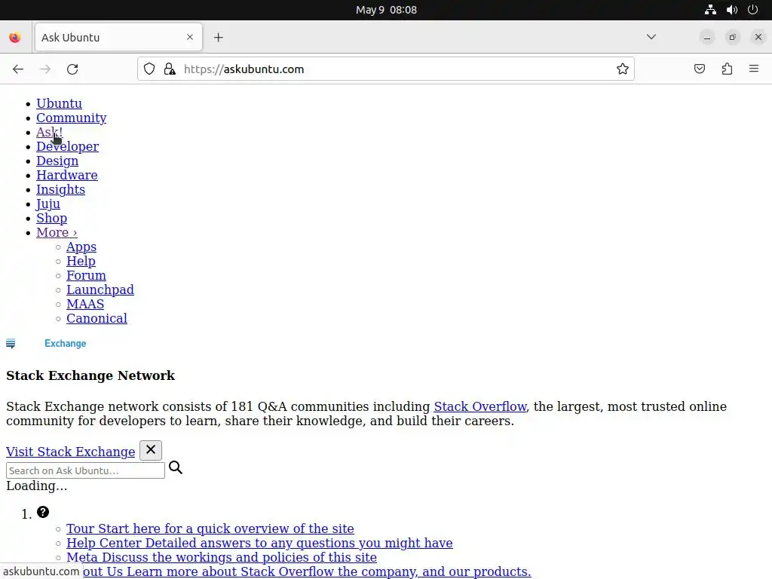
Task: Open the Help submenu link
Action: pos(81,261)
